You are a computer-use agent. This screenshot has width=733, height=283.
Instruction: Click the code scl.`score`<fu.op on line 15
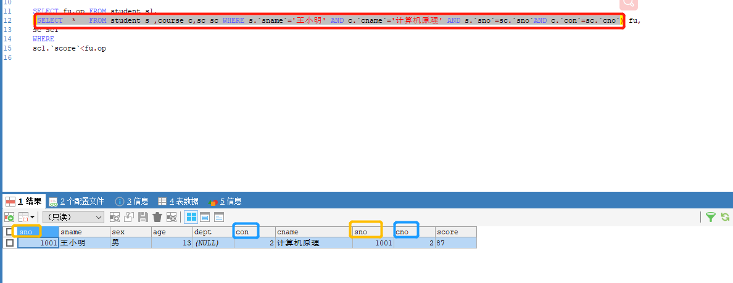pyautogui.click(x=69, y=49)
